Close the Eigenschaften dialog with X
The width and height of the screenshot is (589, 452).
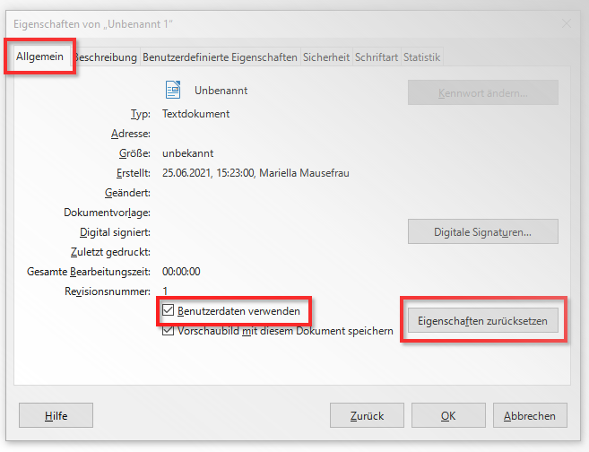(567, 23)
